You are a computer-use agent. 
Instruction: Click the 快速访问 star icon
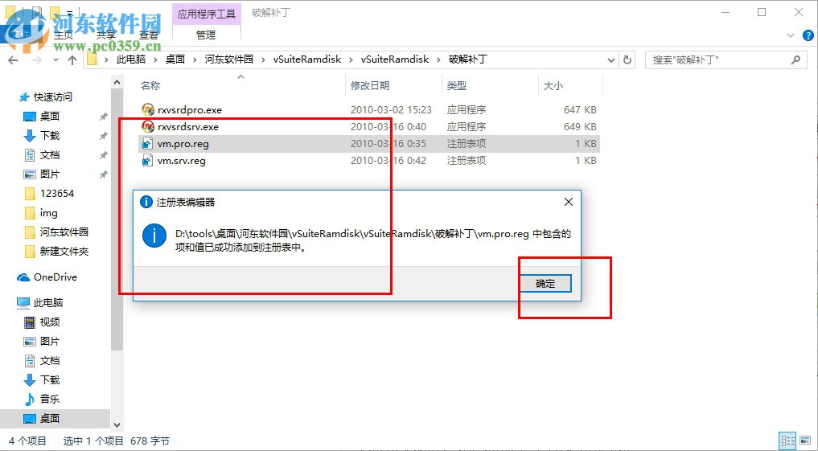pos(23,97)
